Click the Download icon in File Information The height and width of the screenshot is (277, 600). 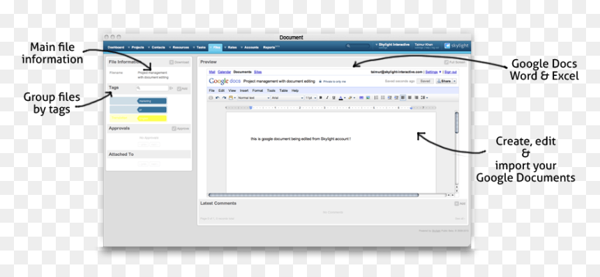pos(172,62)
